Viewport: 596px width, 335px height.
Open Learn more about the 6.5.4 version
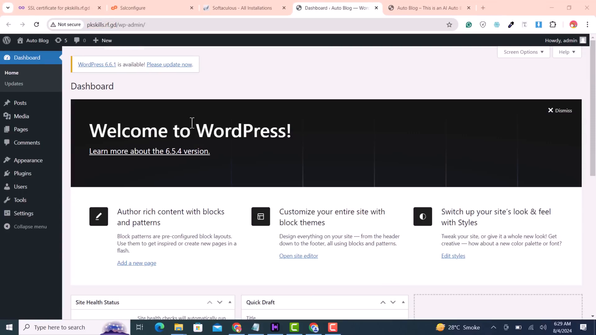click(x=149, y=151)
